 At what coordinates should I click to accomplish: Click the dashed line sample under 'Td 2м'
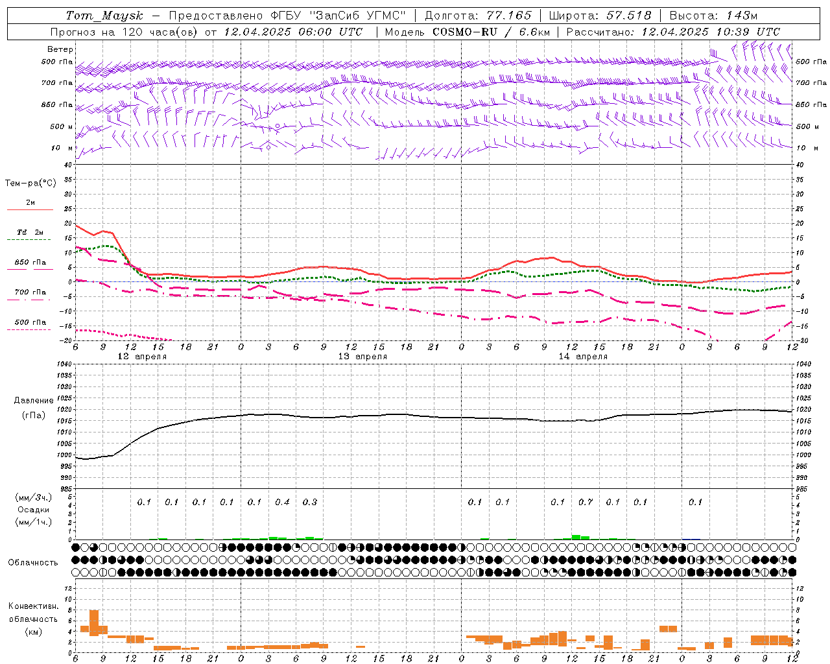coord(29,240)
